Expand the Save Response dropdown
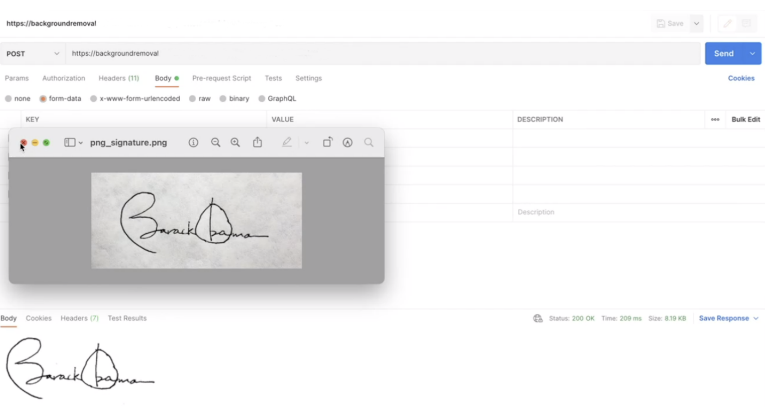765x407 pixels. click(x=756, y=318)
